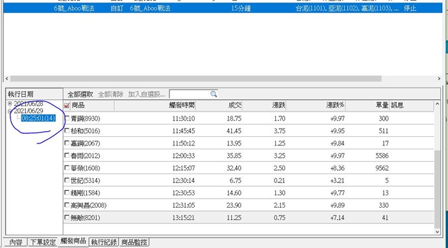Click the 全部選取 button
Viewport: 448px width, 248px height.
pyautogui.click(x=81, y=94)
